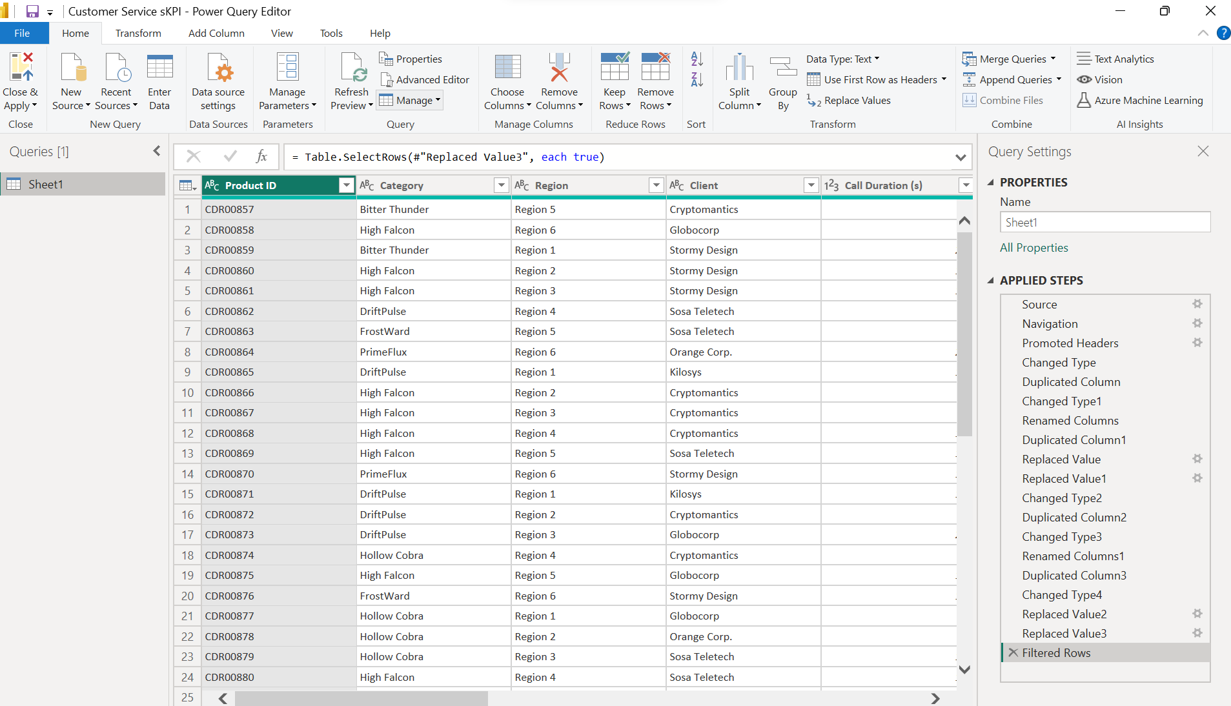The image size is (1231, 706).
Task: Collapse the Queries pane
Action: [x=157, y=151]
